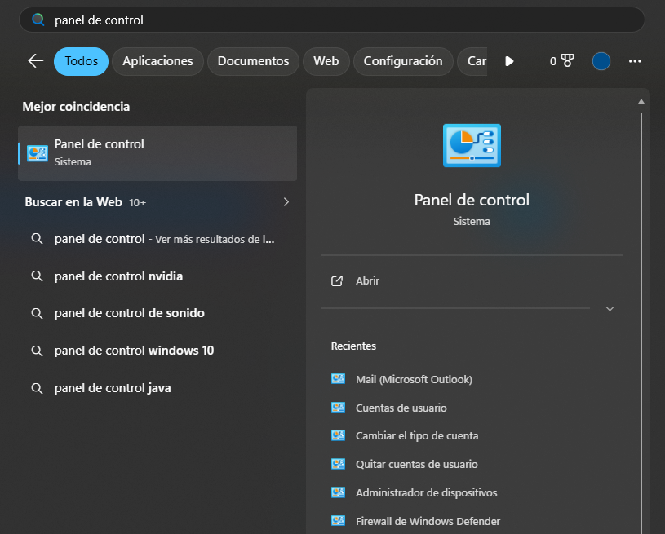Click the Abrir open-external icon
Viewport: 665px width, 534px height.
point(337,280)
